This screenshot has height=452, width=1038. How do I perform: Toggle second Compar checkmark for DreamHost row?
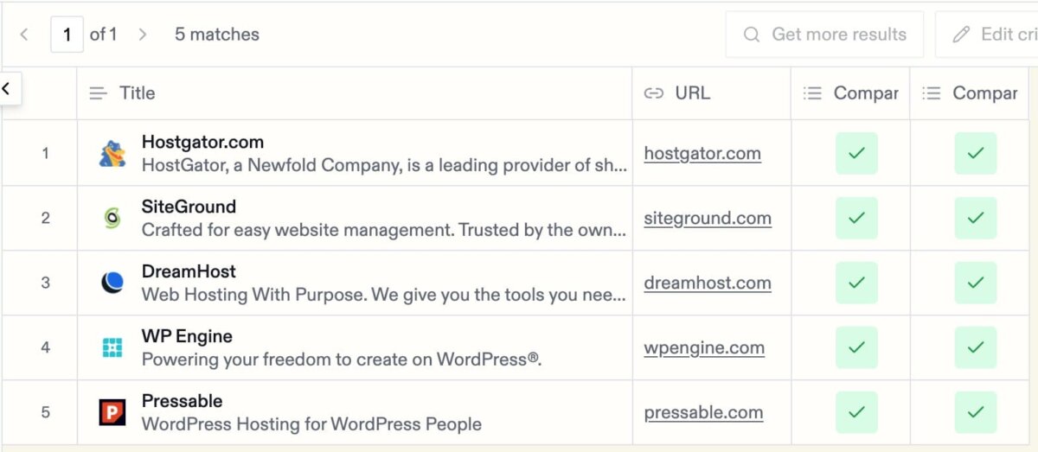(976, 283)
